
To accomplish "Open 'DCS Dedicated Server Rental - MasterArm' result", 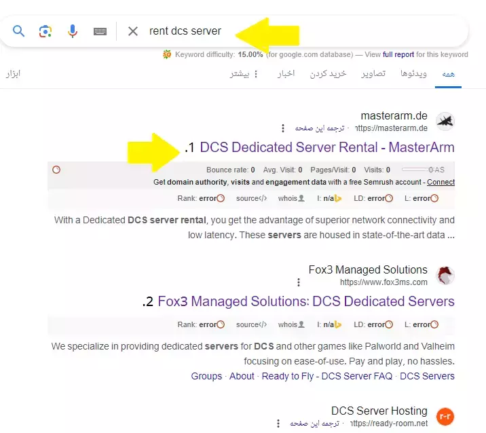I will coord(327,147).
